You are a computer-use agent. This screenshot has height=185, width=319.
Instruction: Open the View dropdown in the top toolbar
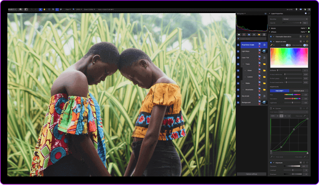[x=67, y=9]
